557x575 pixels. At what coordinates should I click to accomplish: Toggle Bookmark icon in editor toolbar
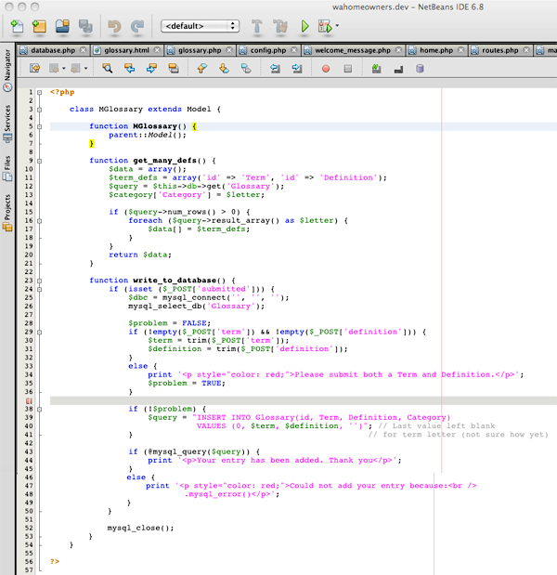[x=246, y=68]
